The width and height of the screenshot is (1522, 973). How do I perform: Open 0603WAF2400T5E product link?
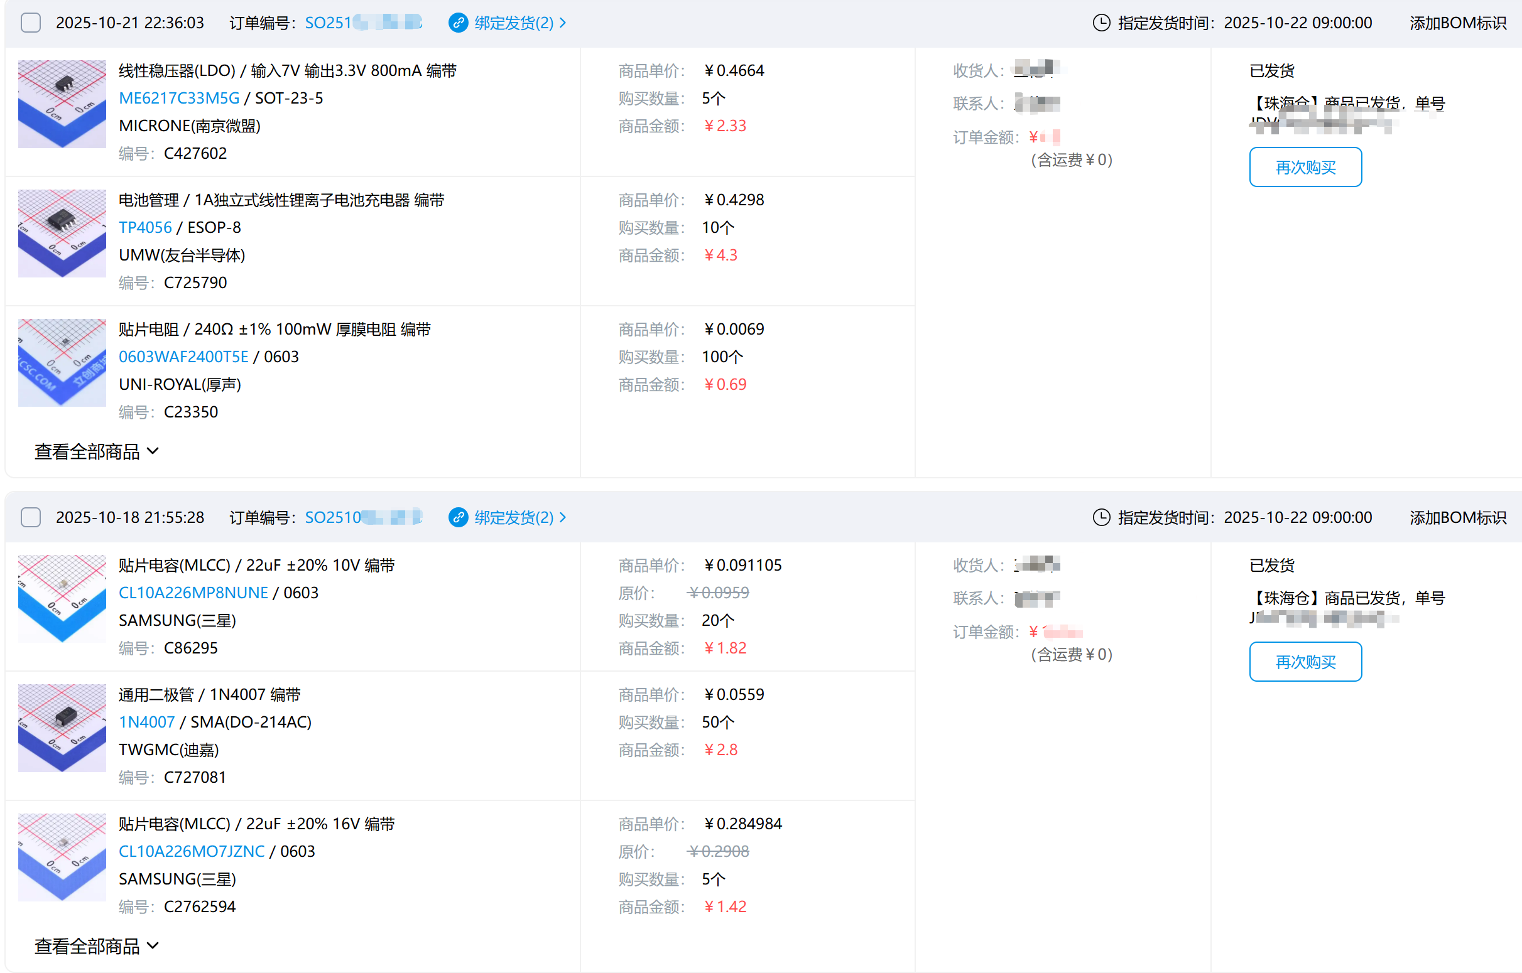coord(183,357)
